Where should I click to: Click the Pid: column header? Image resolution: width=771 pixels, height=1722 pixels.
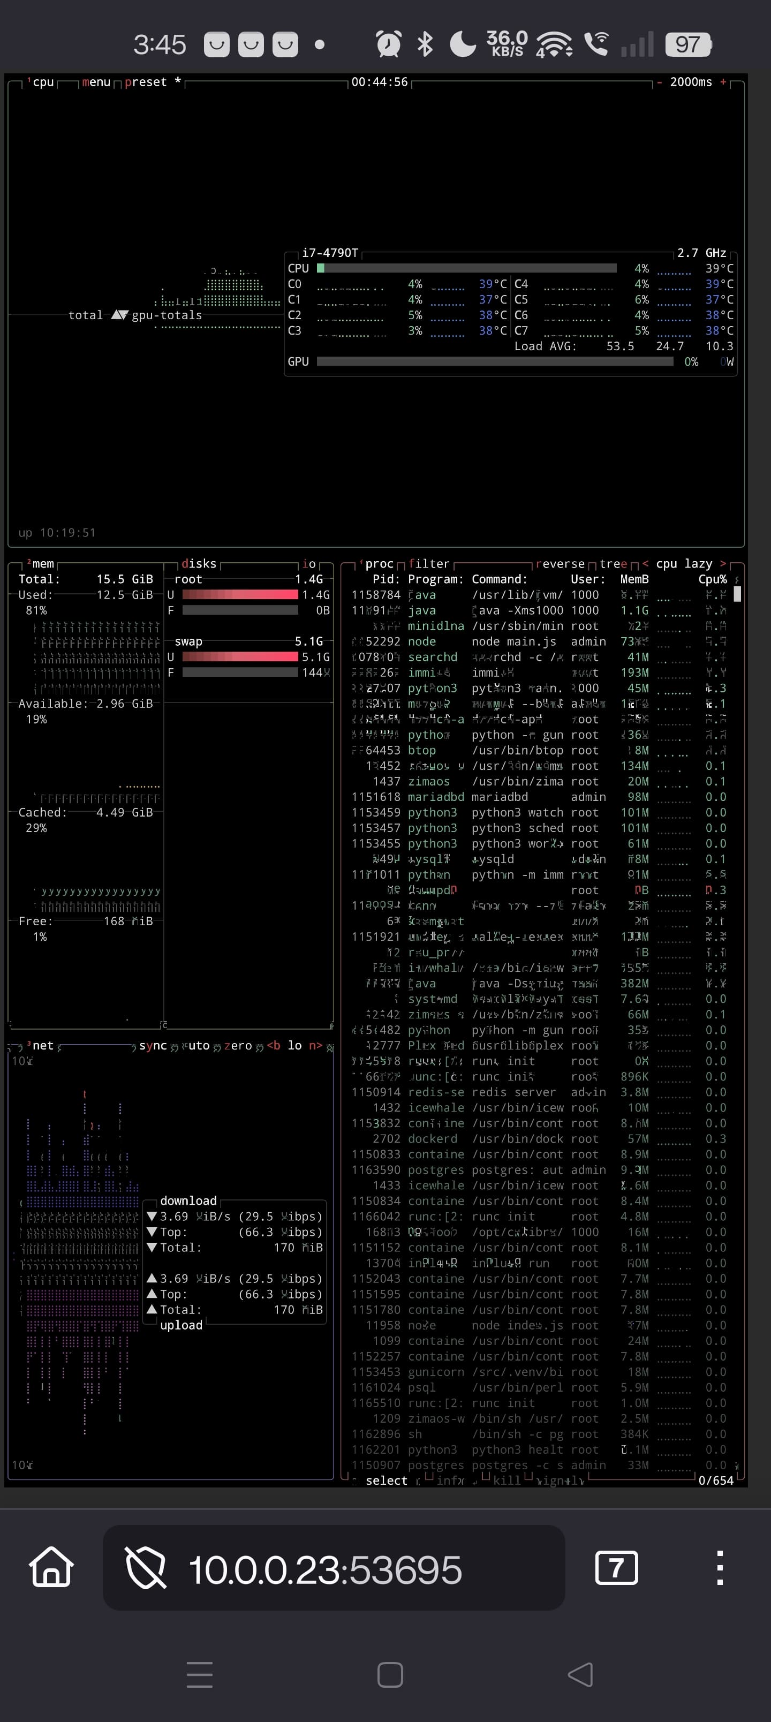click(x=387, y=579)
